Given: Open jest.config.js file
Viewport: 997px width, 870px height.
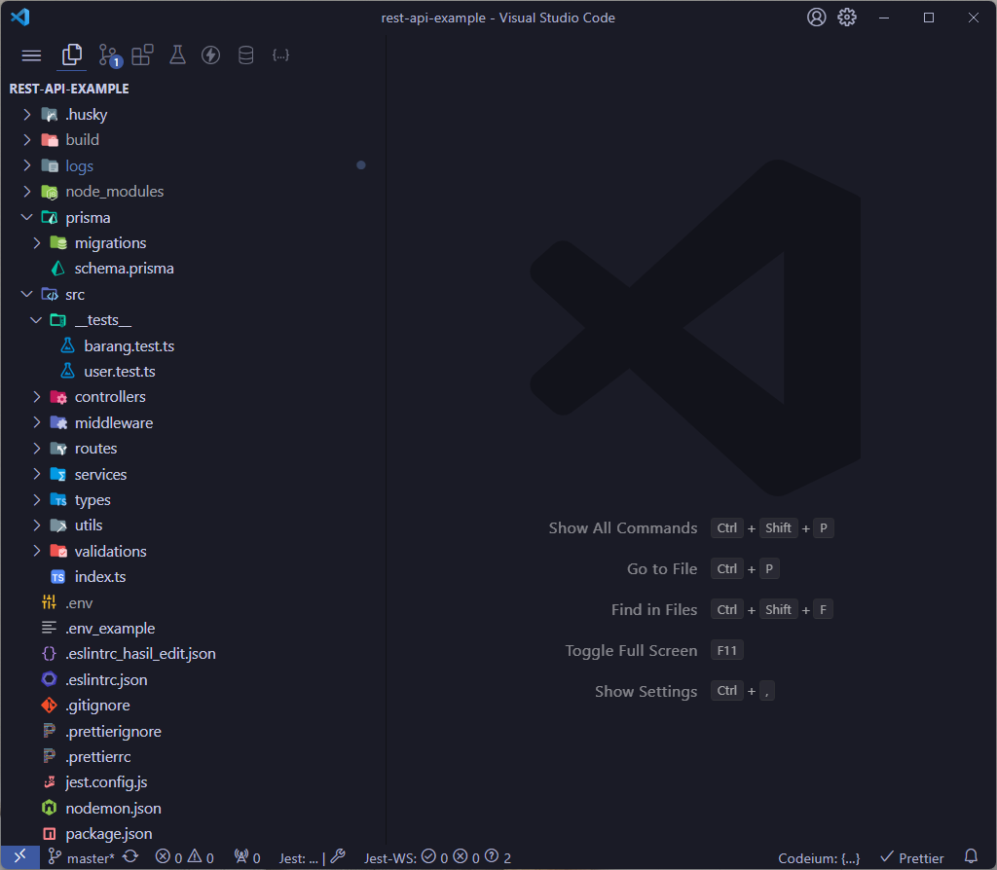Looking at the screenshot, I should (x=194, y=781).
